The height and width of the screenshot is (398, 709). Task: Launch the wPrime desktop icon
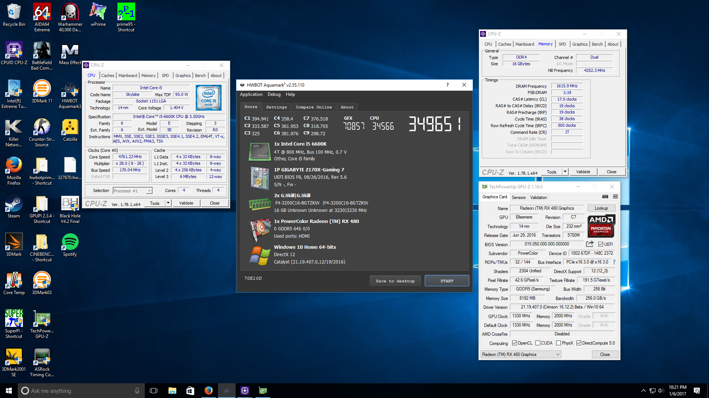tap(98, 15)
